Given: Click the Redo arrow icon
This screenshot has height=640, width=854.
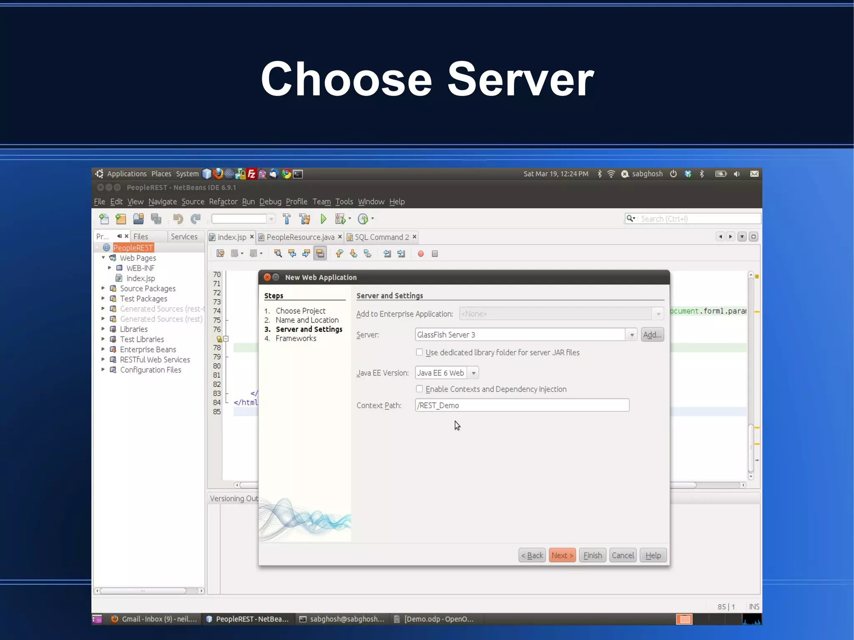Looking at the screenshot, I should [x=196, y=218].
